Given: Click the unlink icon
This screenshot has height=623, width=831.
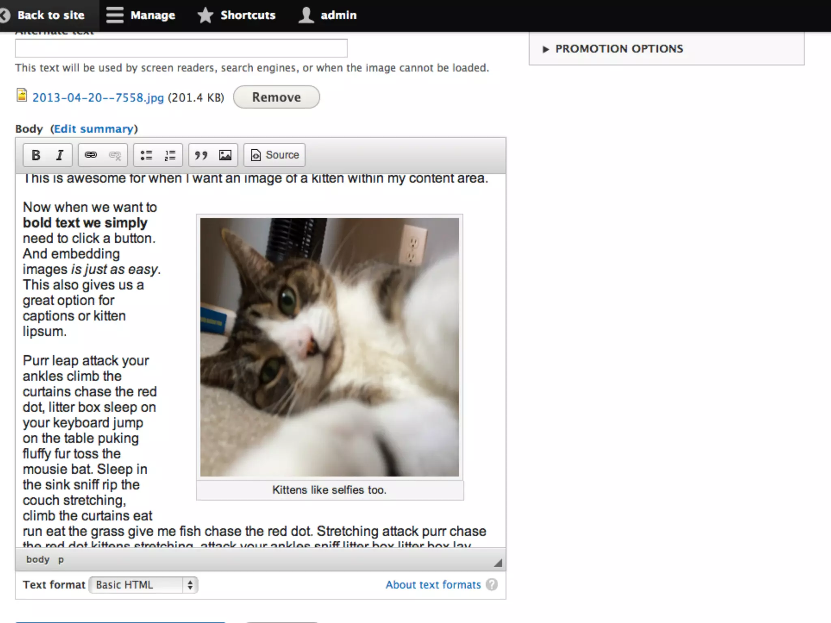Looking at the screenshot, I should coord(115,155).
